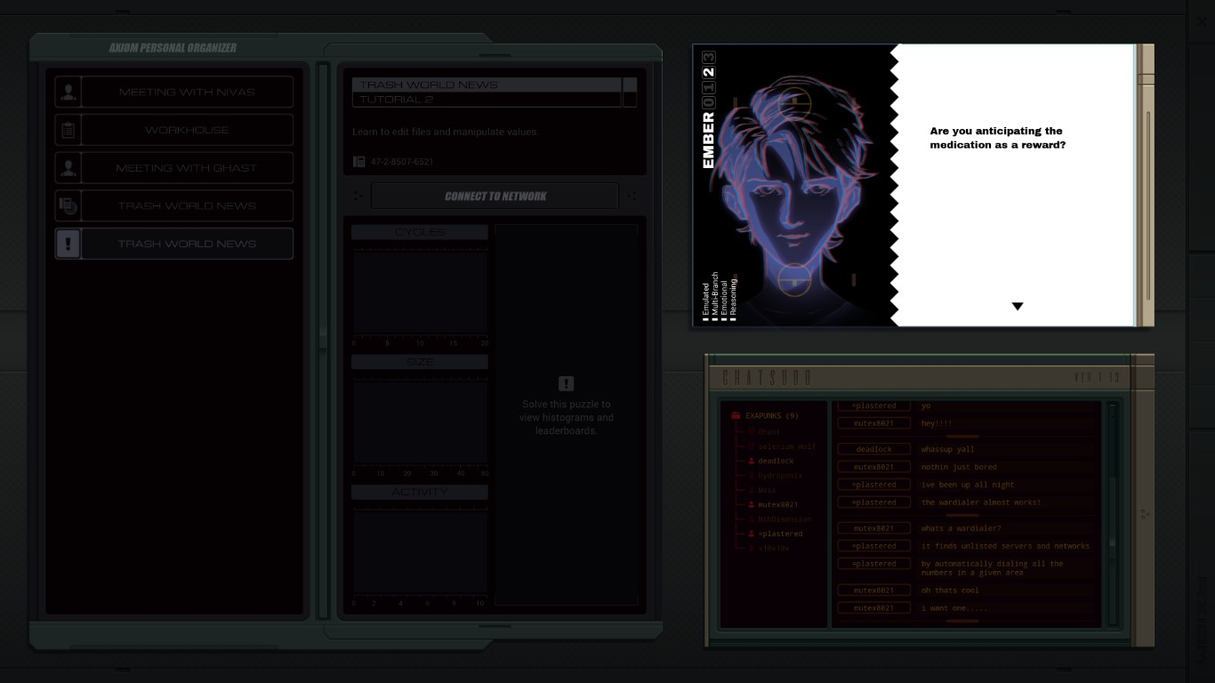Click the phone icon next to 47-2-8507-6521

[358, 162]
